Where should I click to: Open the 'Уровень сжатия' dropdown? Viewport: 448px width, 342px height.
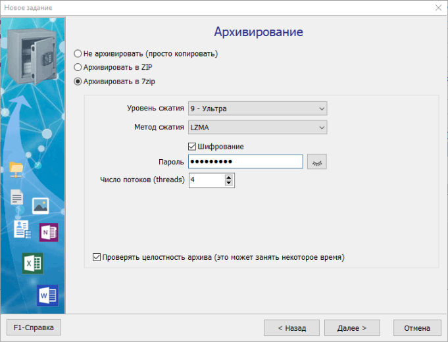[x=257, y=109]
